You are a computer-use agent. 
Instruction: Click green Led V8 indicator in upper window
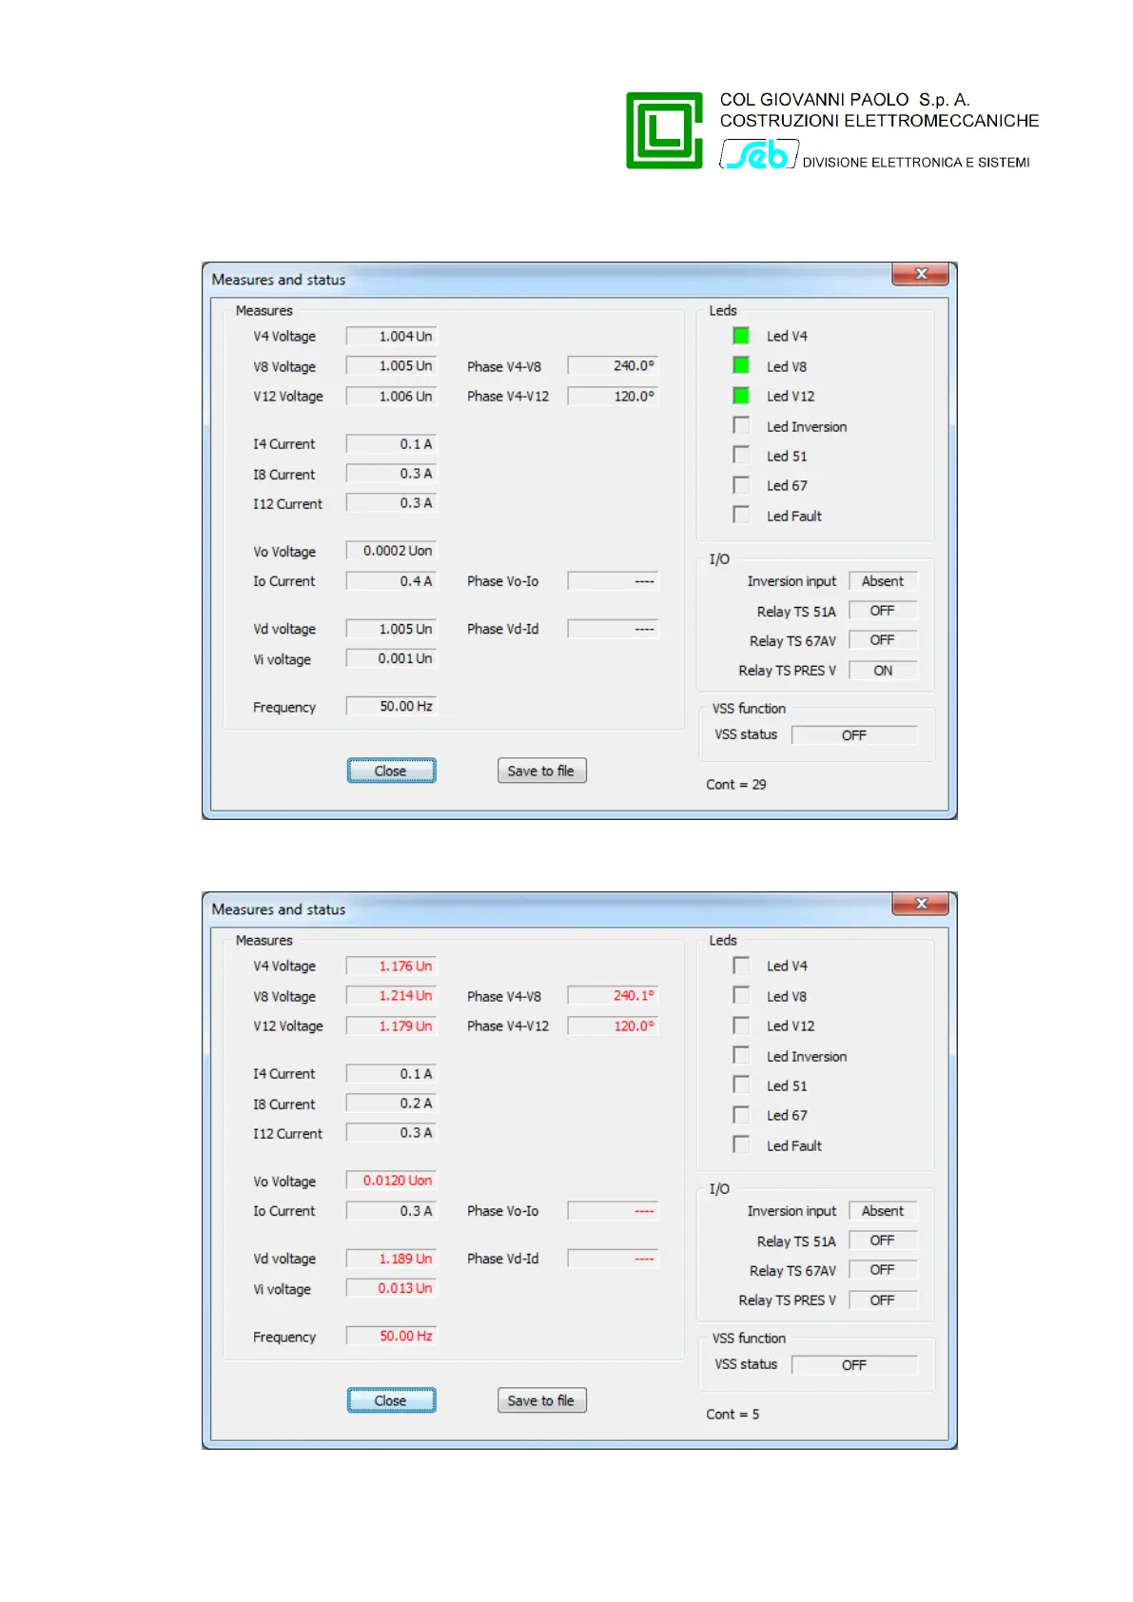(741, 365)
